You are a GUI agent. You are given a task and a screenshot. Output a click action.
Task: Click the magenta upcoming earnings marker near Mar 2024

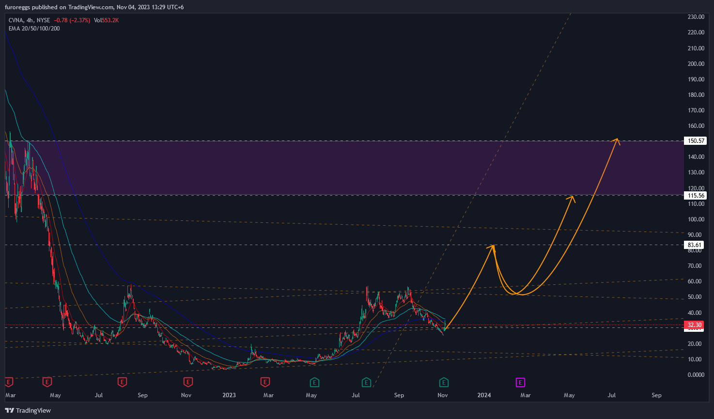520,383
